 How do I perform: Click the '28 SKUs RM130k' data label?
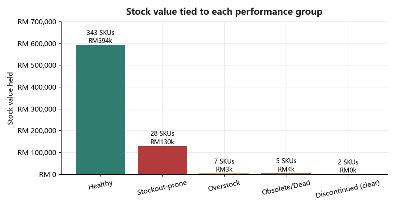pos(162,138)
